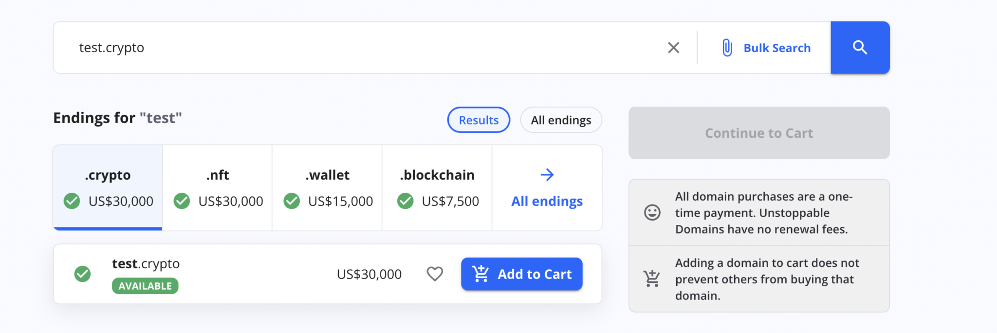
Task: Click the blue arrow icon above All endings
Action: click(x=547, y=174)
